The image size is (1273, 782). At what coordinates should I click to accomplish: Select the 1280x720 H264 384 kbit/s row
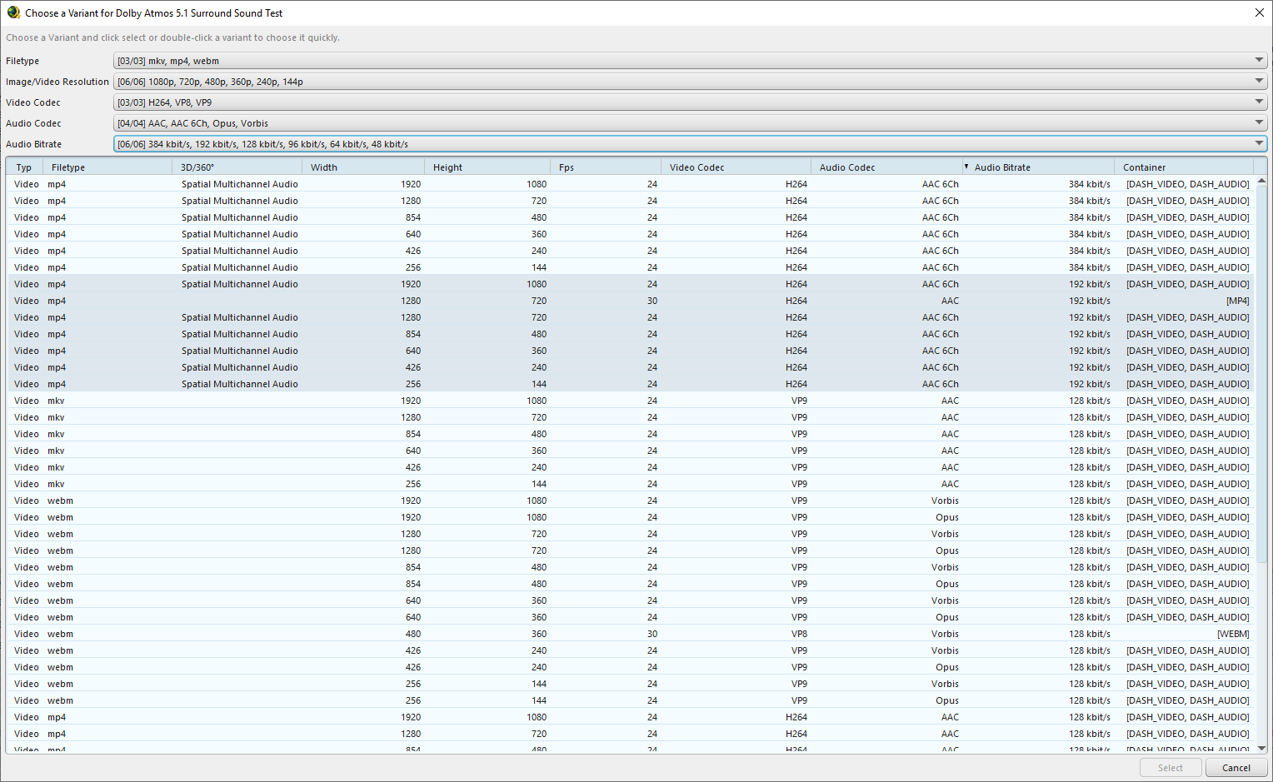click(631, 201)
